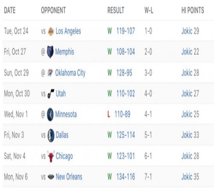Open the Oklahoma City team link
The image size is (214, 188).
tap(70, 73)
